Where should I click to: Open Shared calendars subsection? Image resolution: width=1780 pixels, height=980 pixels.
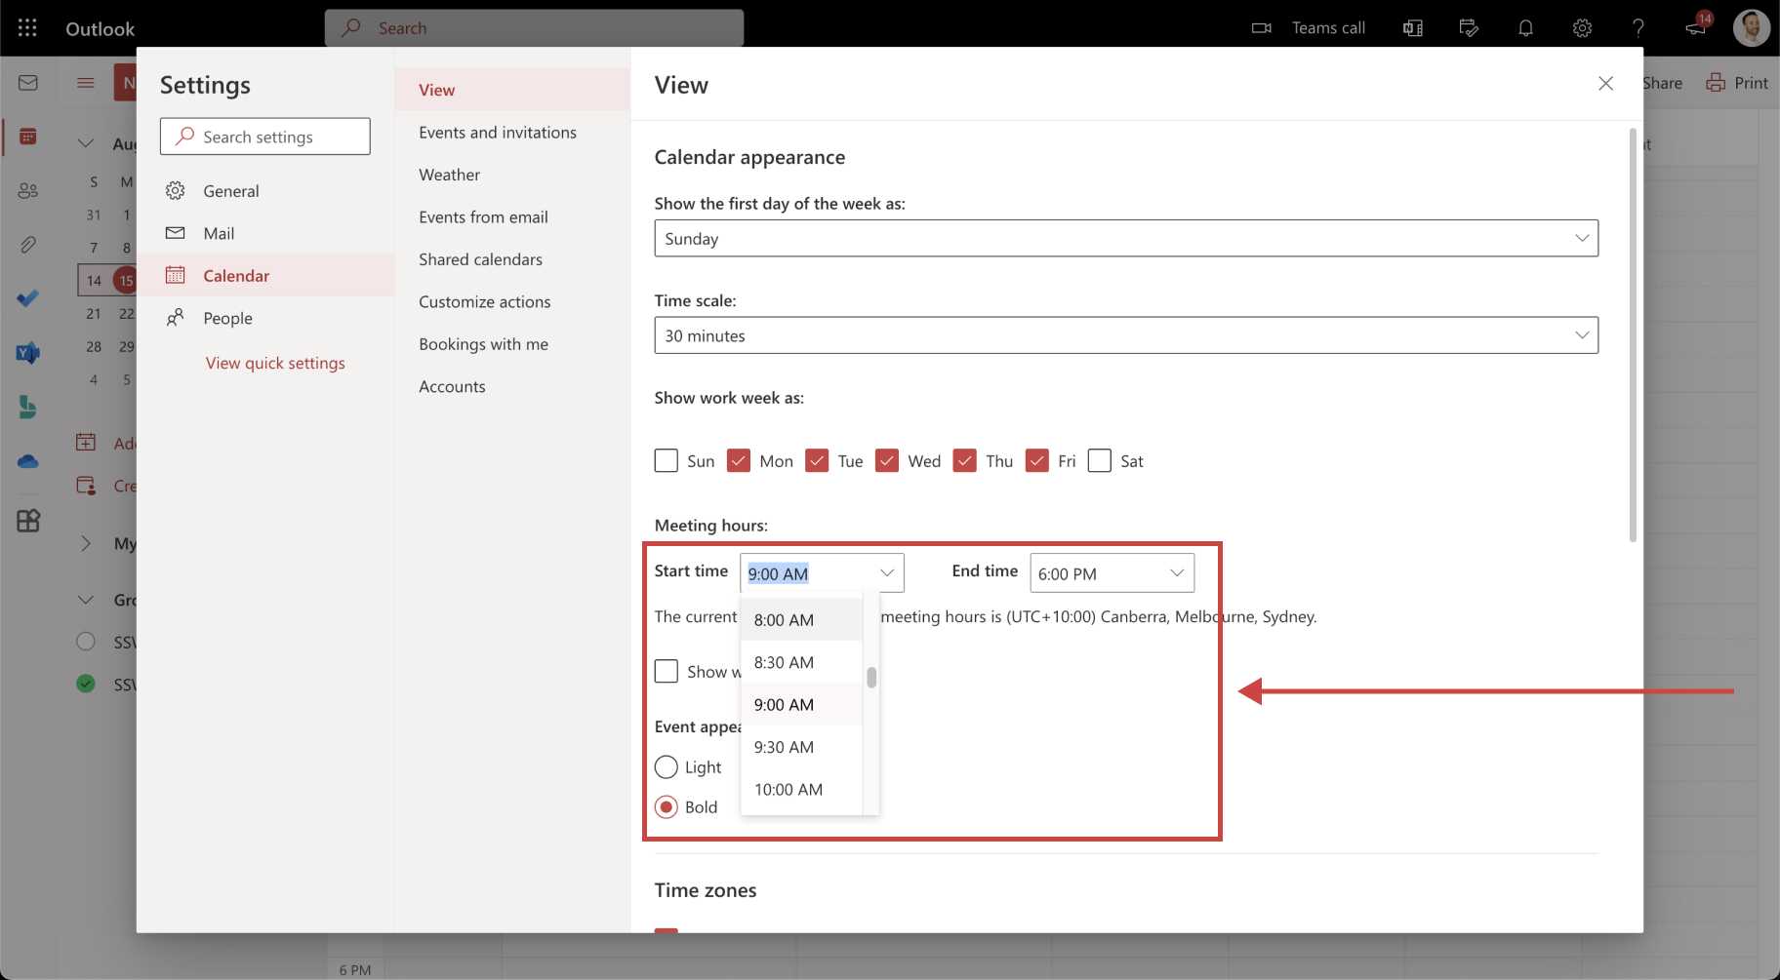(x=512, y=259)
